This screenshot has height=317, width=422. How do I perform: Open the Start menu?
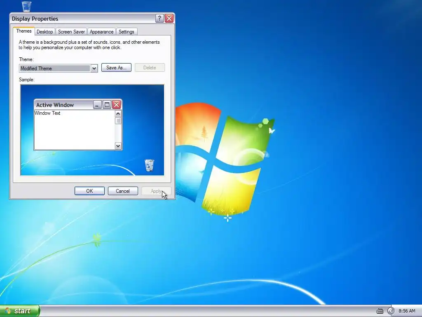[20, 311]
